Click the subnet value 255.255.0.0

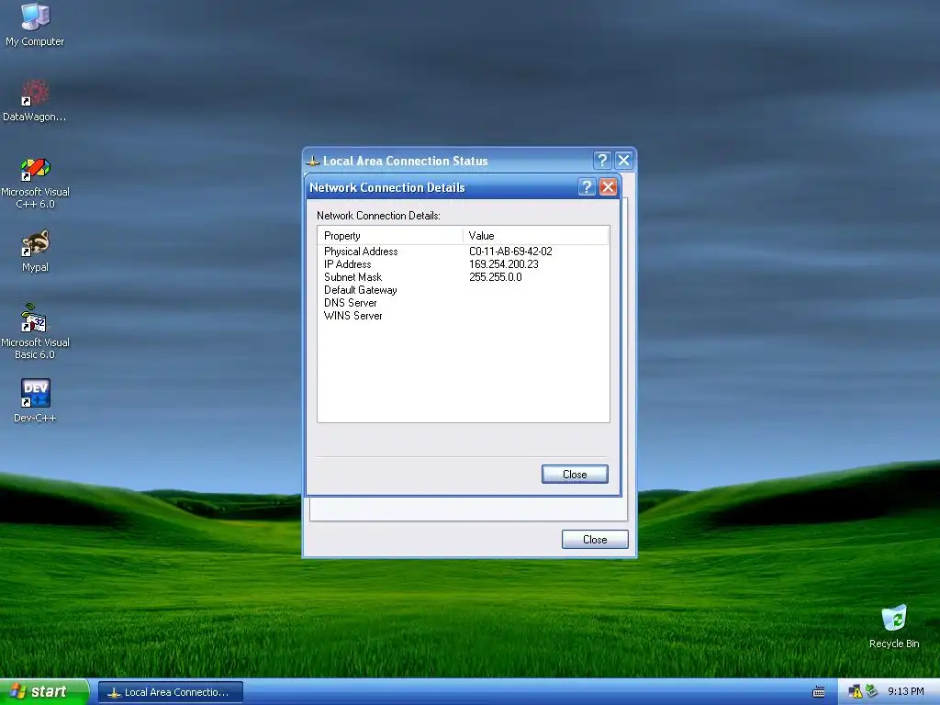(x=495, y=277)
